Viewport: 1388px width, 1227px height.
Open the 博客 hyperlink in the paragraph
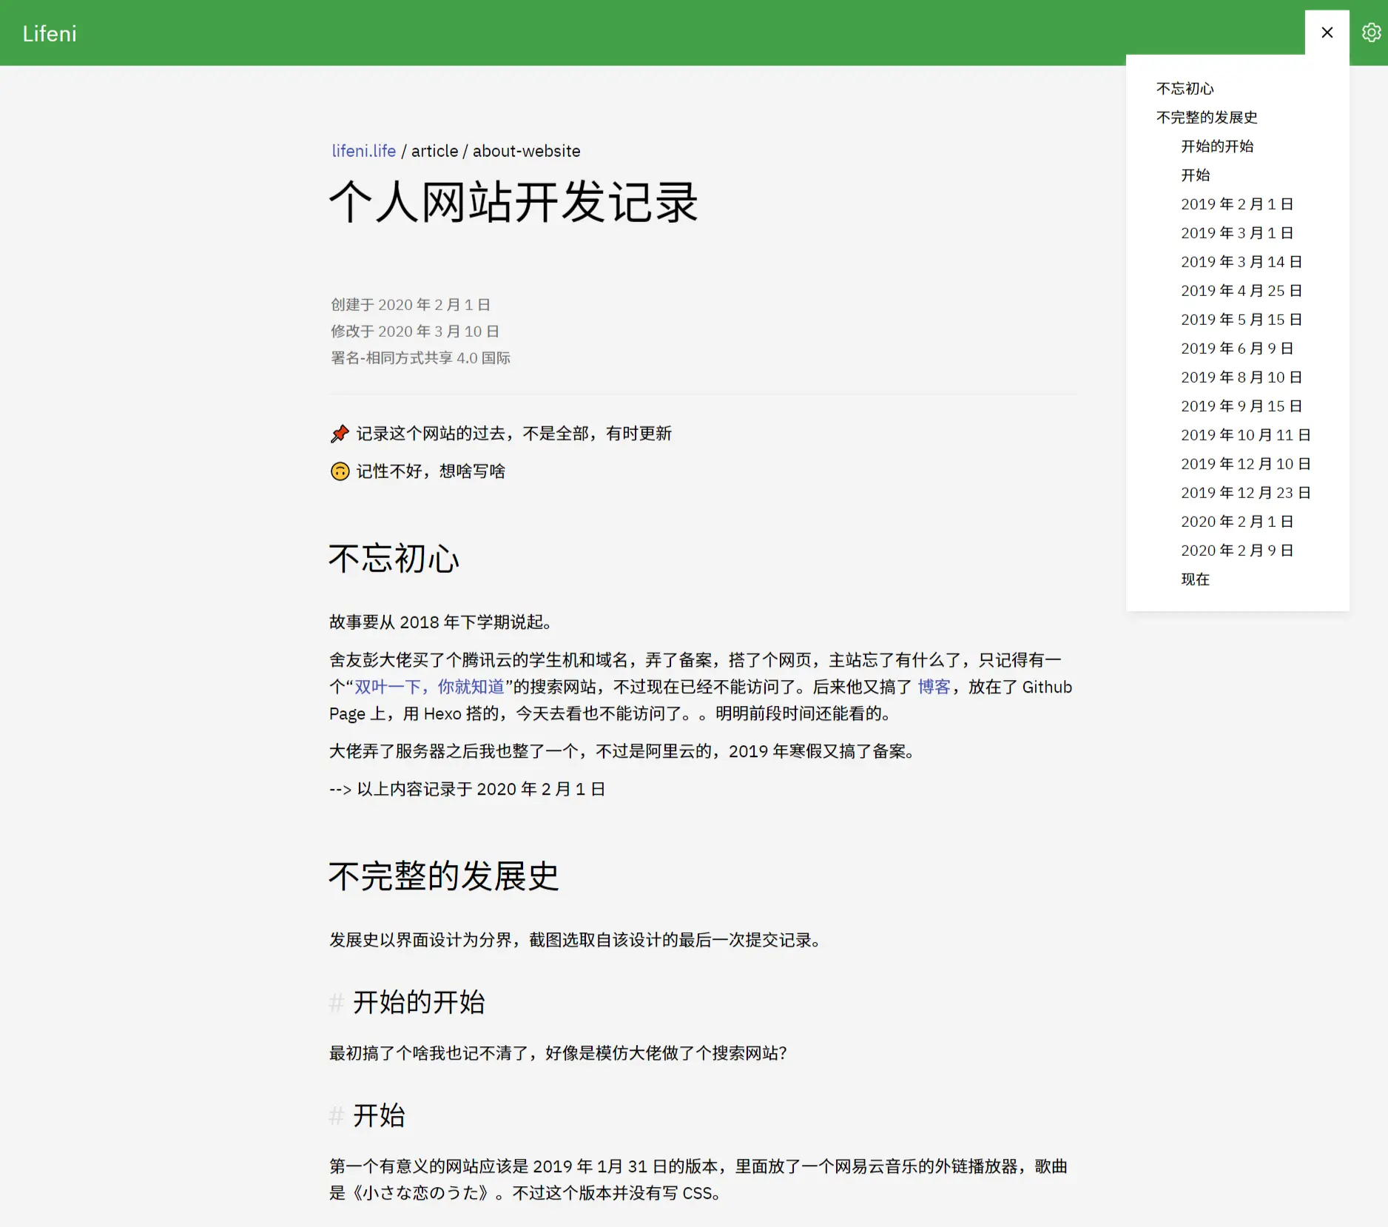934,687
